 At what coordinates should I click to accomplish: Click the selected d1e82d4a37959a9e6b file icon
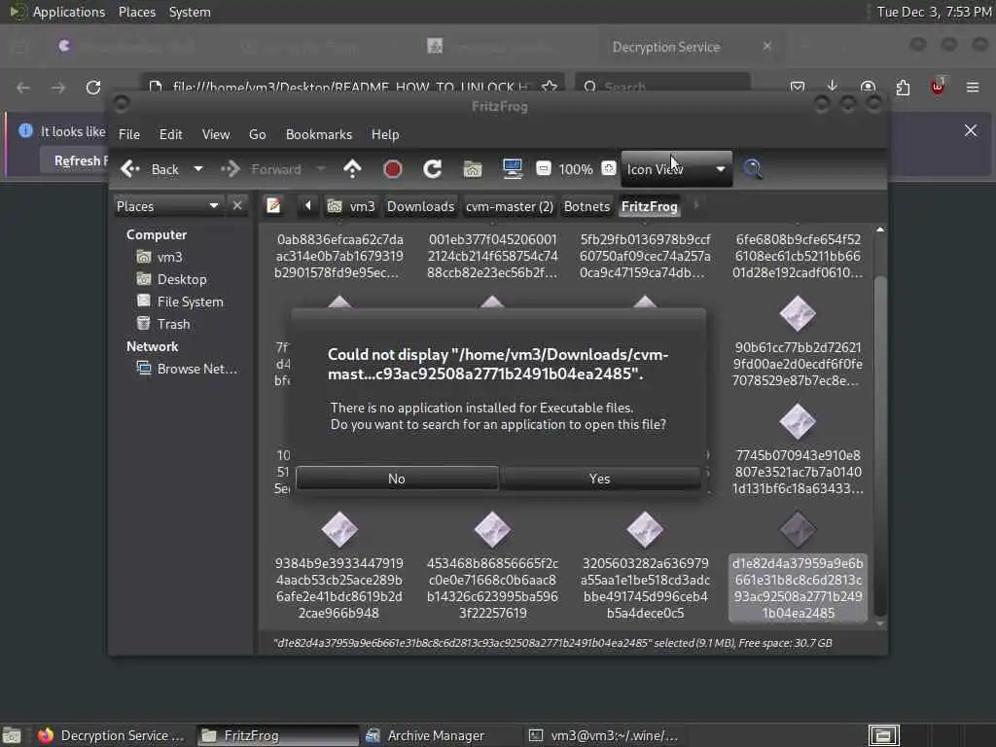[x=798, y=530]
